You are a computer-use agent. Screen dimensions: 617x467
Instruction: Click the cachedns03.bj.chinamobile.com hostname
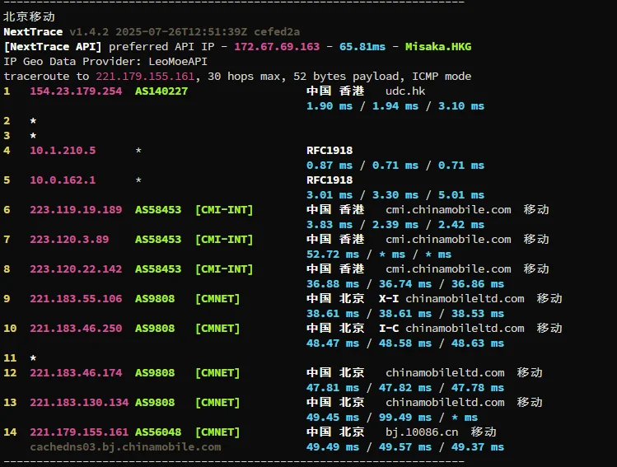pyautogui.click(x=125, y=446)
